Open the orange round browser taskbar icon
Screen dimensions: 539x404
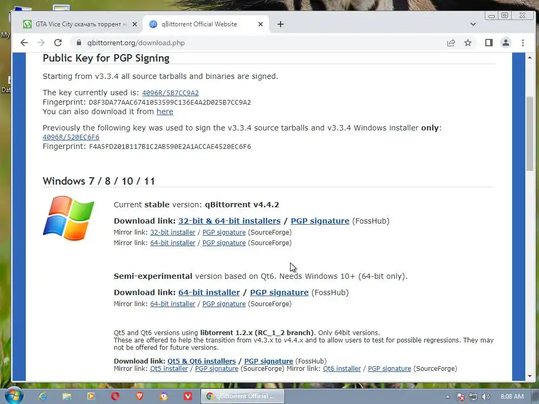coord(164,396)
